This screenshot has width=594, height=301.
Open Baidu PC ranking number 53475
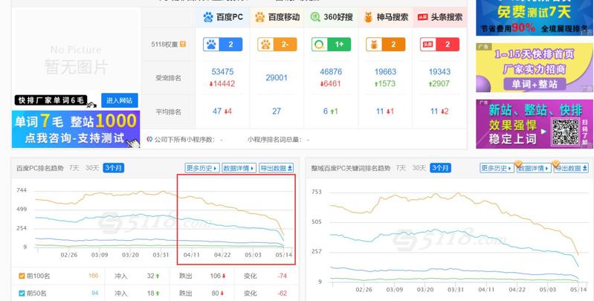(x=223, y=72)
